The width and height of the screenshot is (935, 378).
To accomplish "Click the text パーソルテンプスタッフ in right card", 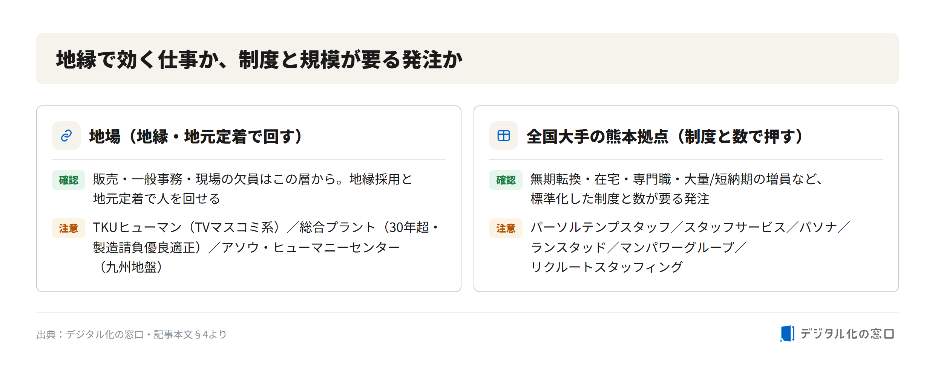I will (x=600, y=227).
